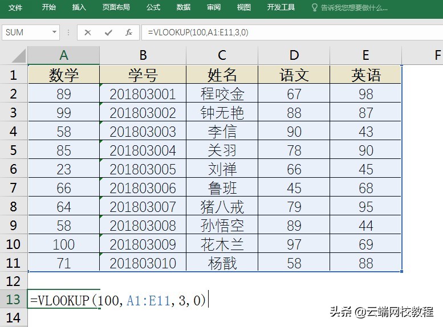Open the 开发工具 tab

tap(281, 7)
